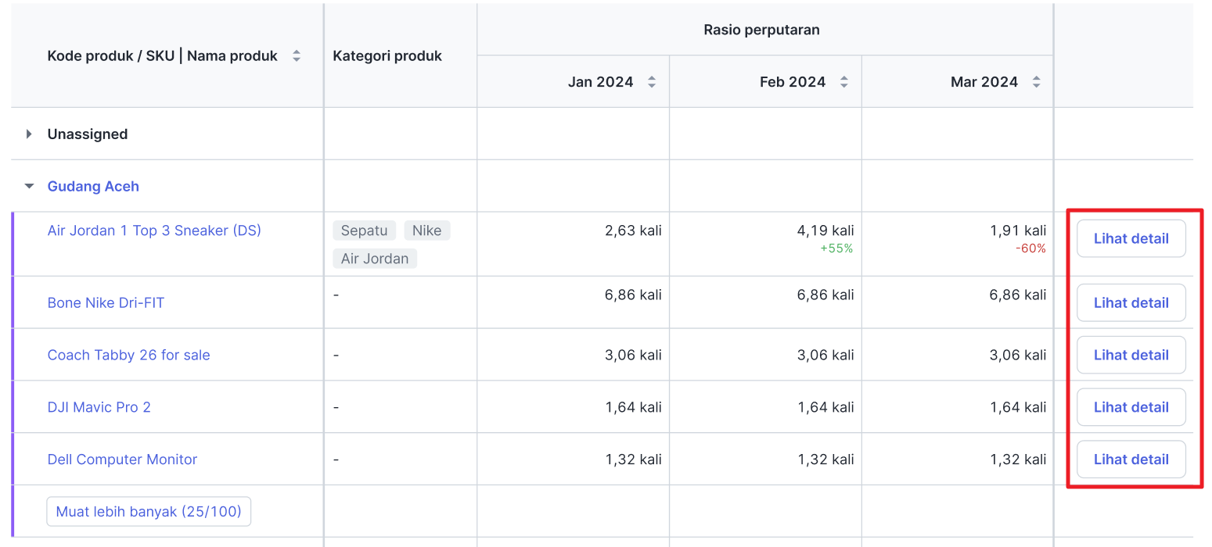Click Lihat detail for the Air Jordan sneaker row
This screenshot has height=547, width=1212.
point(1131,239)
